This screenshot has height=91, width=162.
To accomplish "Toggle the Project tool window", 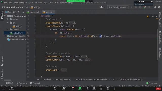I will (x=2, y=15).
